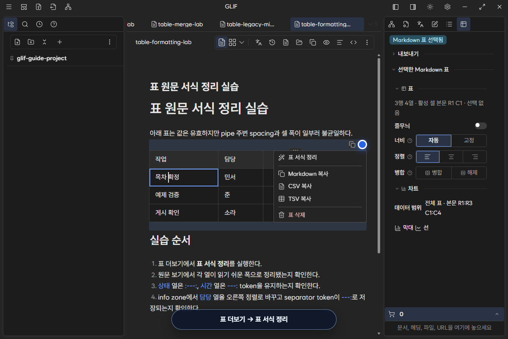Toggle the left sidebar panel
The width and height of the screenshot is (508, 339).
(396, 7)
